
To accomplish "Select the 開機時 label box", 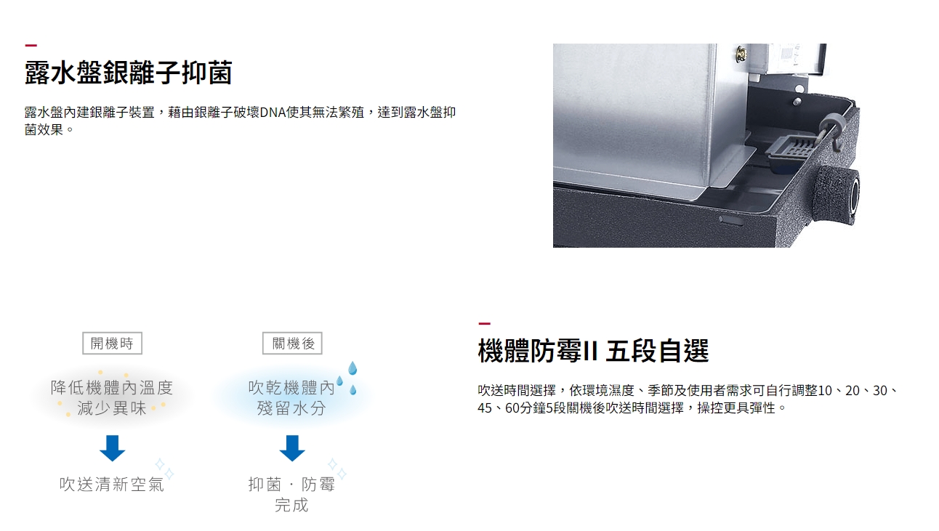I will point(113,344).
